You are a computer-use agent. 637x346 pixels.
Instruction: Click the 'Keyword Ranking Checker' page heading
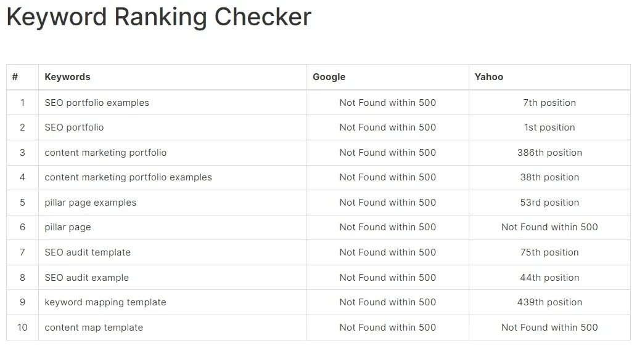pos(159,17)
